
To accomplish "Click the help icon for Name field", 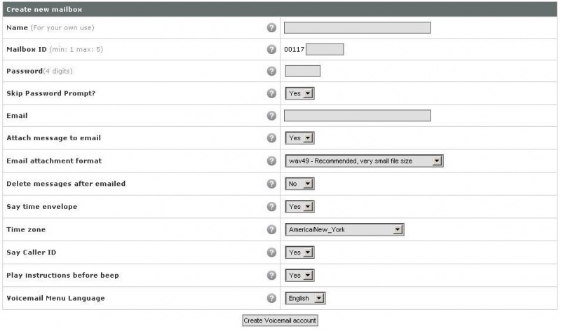I will pyautogui.click(x=271, y=27).
